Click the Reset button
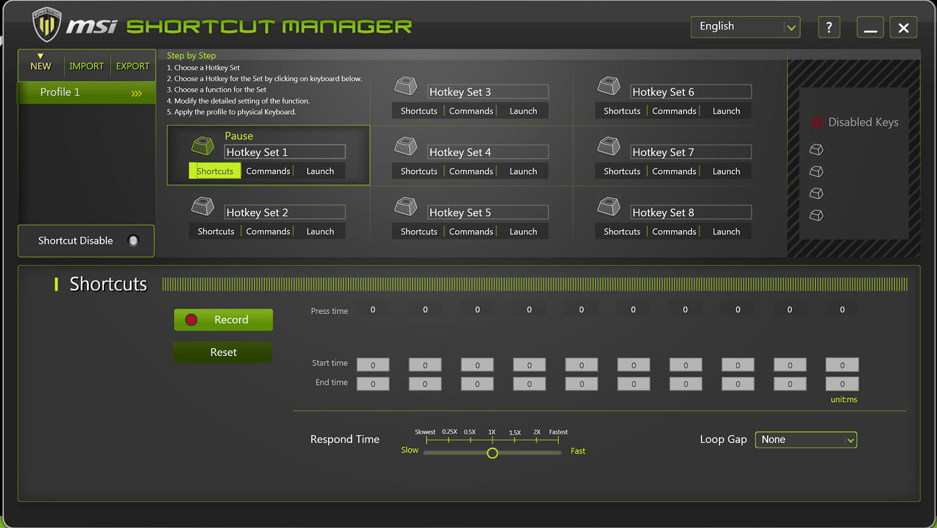937x528 pixels. click(223, 353)
